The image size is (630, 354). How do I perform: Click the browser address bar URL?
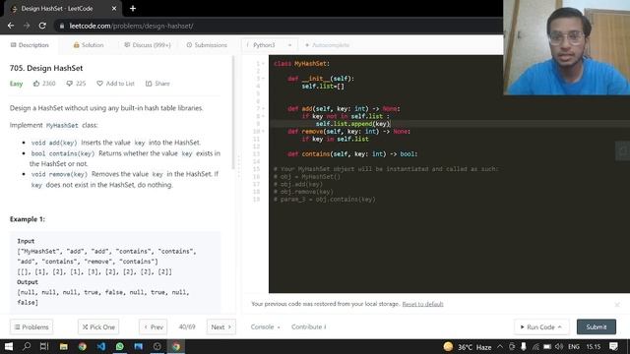131,27
